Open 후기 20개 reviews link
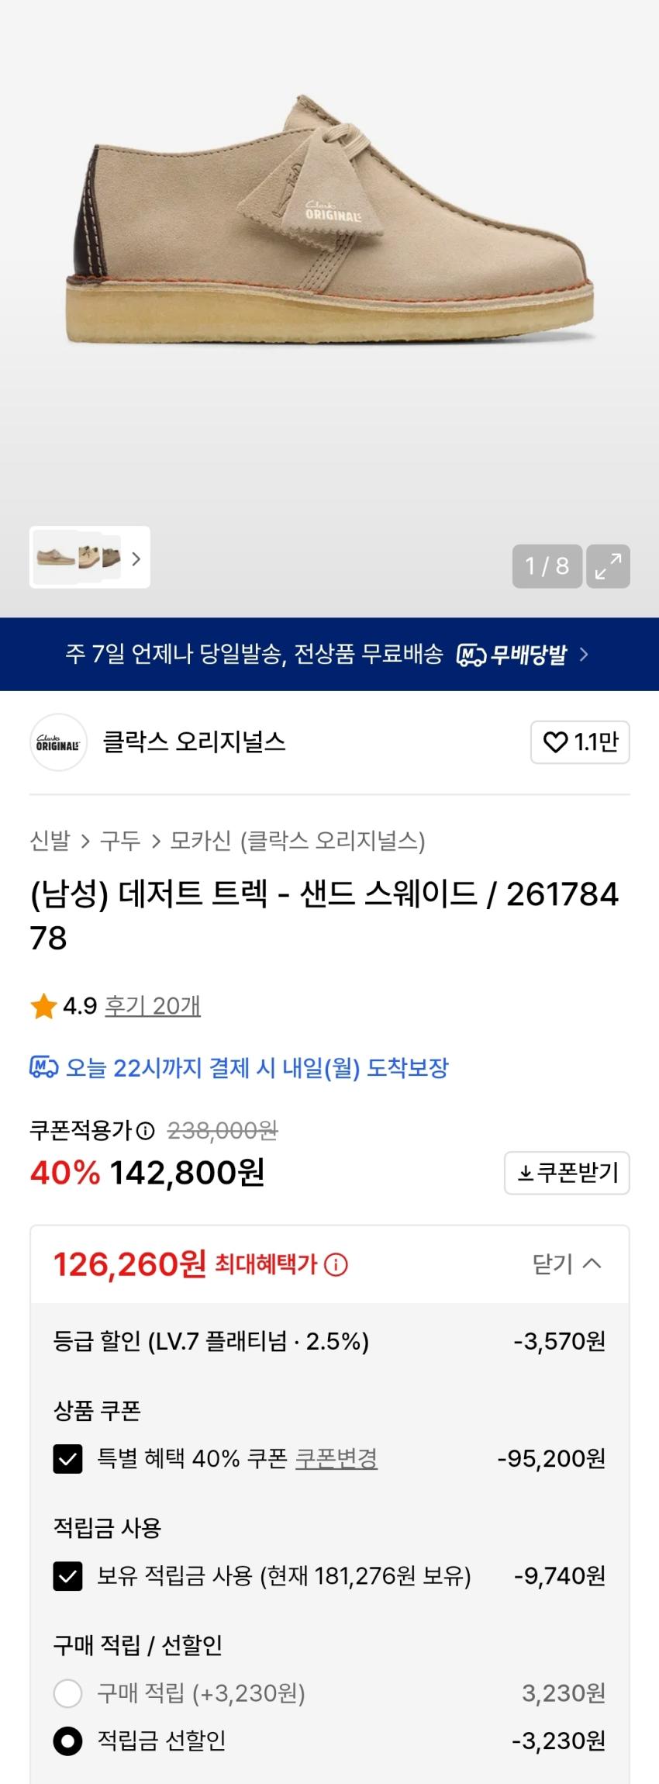The image size is (659, 1784). coord(153,1006)
